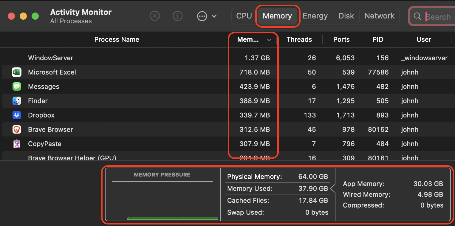The height and width of the screenshot is (226, 455).
Task: Select the Memory tab
Action: coord(277,16)
